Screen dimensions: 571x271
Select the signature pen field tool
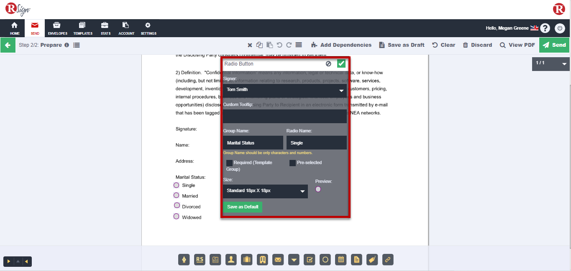(x=184, y=260)
